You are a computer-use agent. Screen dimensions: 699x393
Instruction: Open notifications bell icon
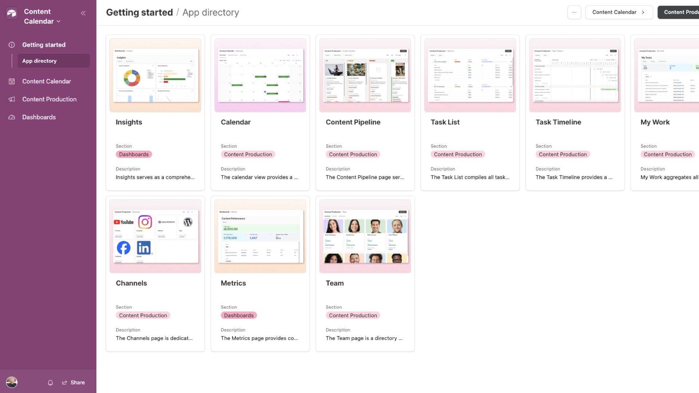point(50,382)
